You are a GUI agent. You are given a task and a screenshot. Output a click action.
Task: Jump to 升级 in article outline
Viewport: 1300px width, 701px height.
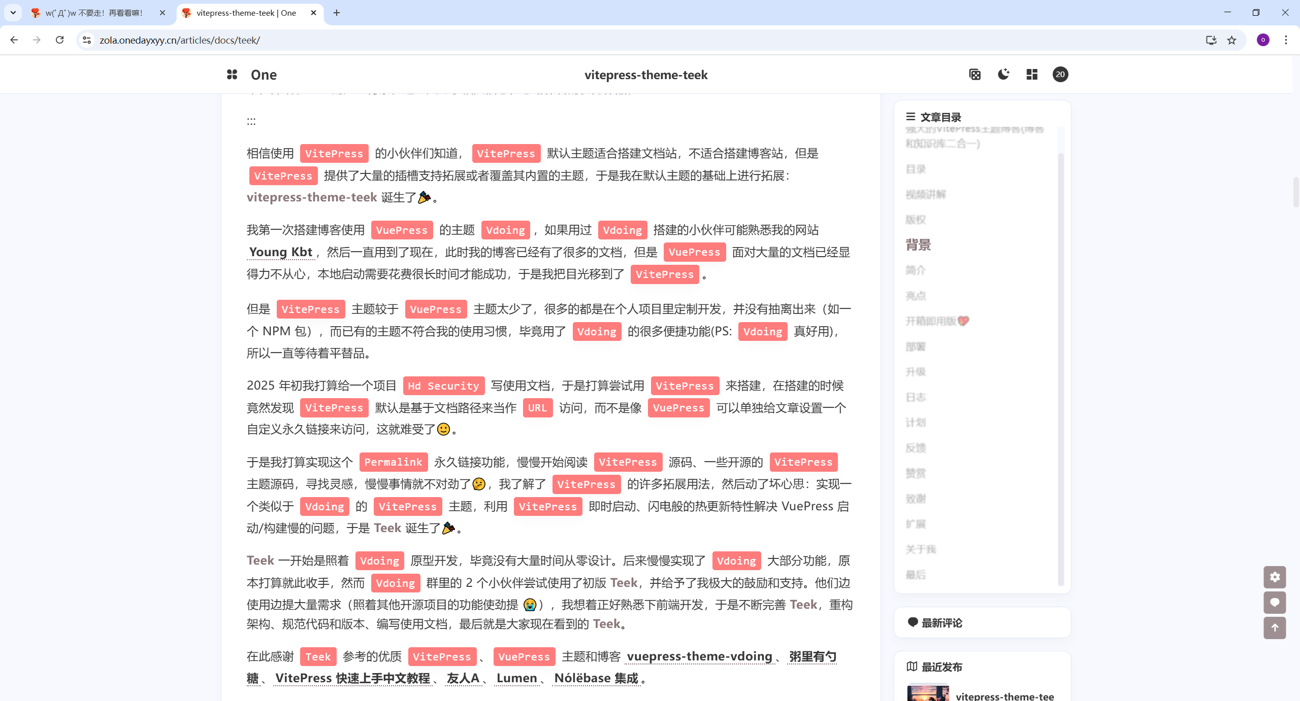pyautogui.click(x=916, y=372)
